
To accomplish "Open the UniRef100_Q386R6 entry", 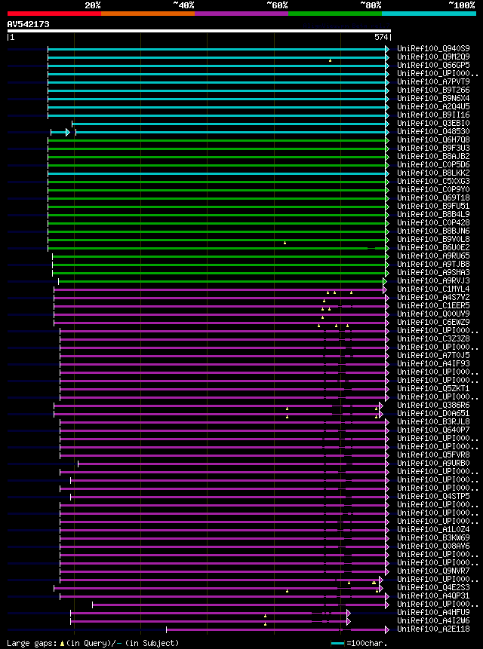I will pyautogui.click(x=433, y=405).
